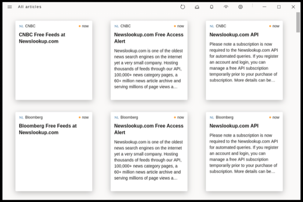The height and width of the screenshot is (202, 303).
Task: Toggle unread-only eye view
Action: [226, 7]
